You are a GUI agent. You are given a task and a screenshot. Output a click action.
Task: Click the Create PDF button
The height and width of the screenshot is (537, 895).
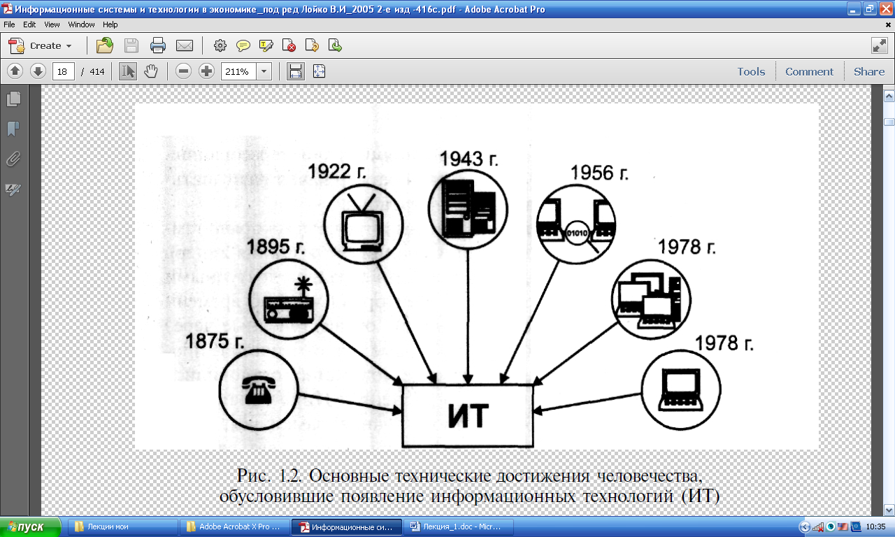click(39, 45)
